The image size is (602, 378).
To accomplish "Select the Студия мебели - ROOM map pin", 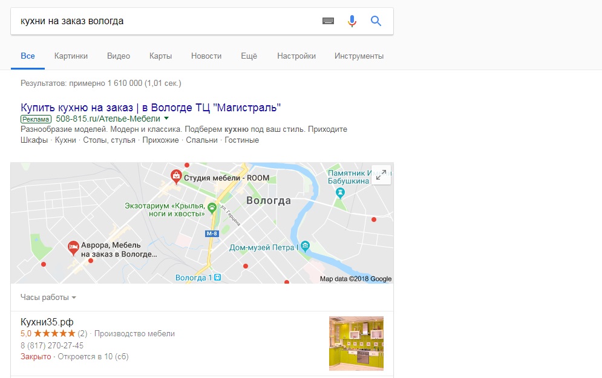I will [x=176, y=177].
